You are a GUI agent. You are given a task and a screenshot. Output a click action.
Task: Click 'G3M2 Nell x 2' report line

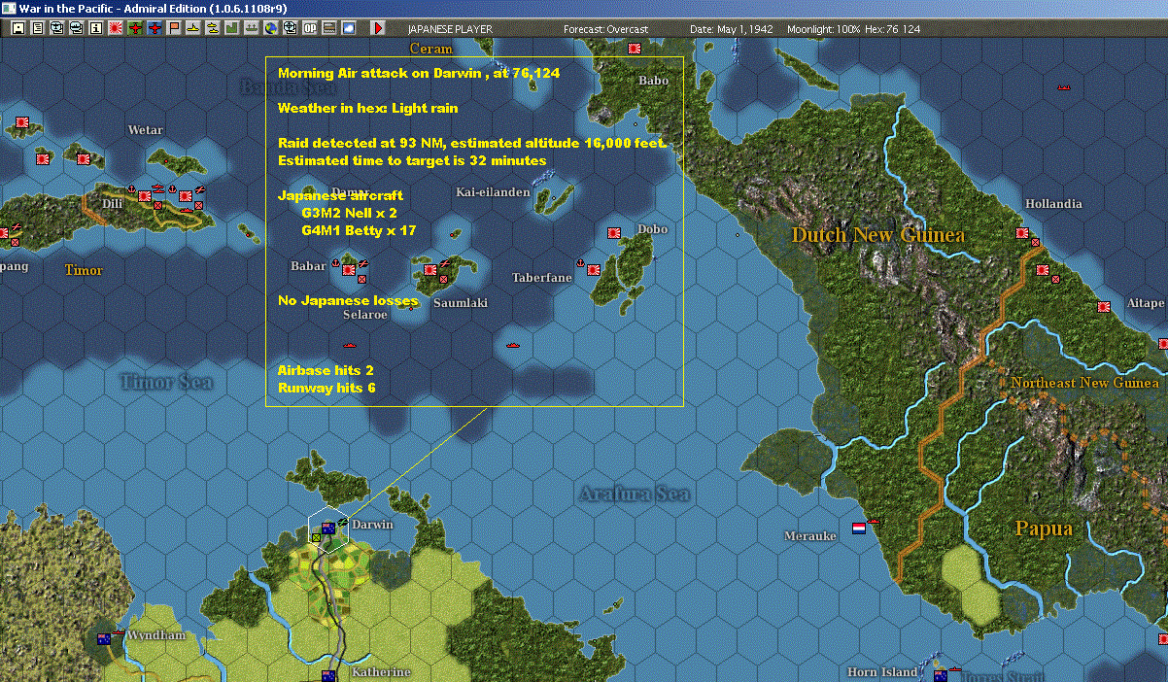click(350, 213)
